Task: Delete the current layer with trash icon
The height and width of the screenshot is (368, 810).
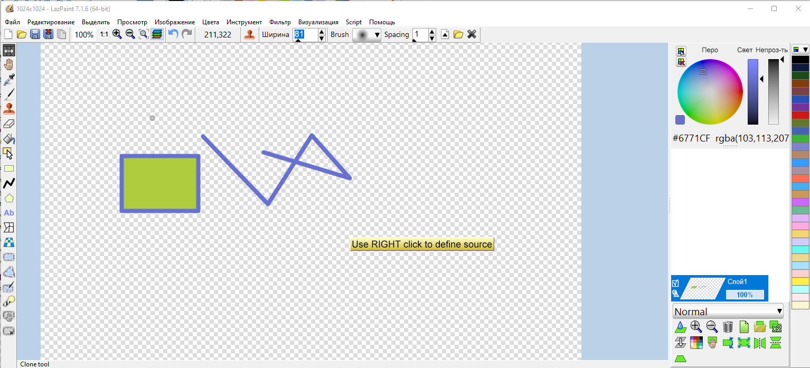Action: 728,327
